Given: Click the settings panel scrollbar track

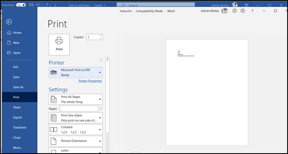Looking at the screenshot, I should pos(107,143).
